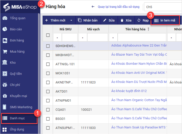Check the row MKBHWDT... checkbox
Image resolution: width=182 pixels, height=134 pixels.
coord(48,55)
